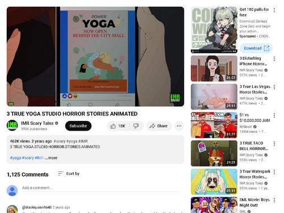Click the #IMR hashtag link in description
284x213 pixels.
point(39,158)
